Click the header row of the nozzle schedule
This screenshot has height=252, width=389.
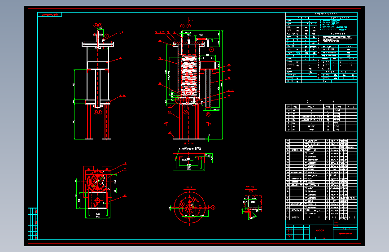coord(321,107)
